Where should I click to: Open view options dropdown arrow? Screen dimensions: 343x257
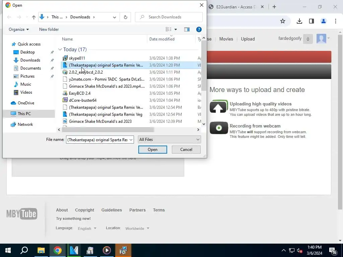176,29
